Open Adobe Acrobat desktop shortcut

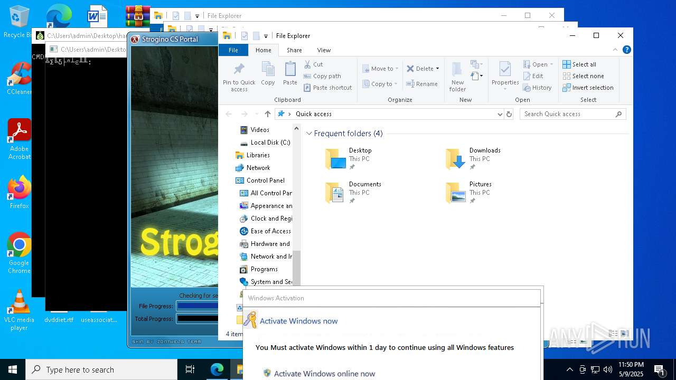coord(19,139)
